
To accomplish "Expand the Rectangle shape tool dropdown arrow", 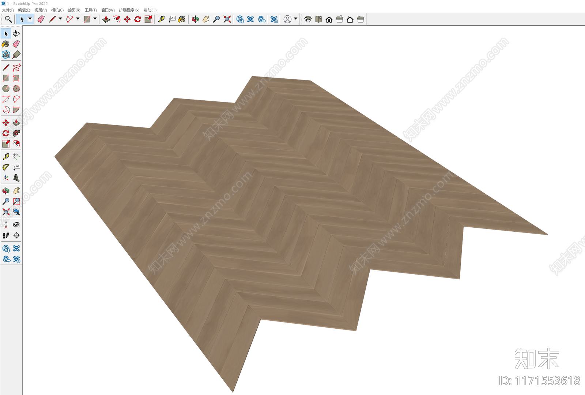I will (95, 19).
